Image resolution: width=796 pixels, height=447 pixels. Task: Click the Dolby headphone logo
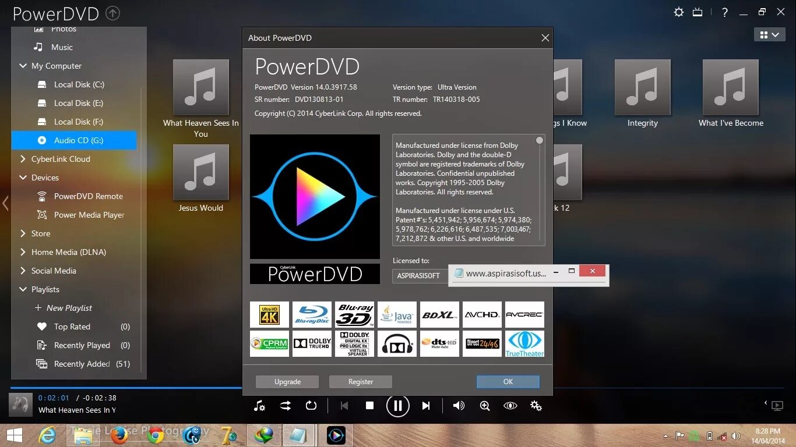[x=397, y=343]
